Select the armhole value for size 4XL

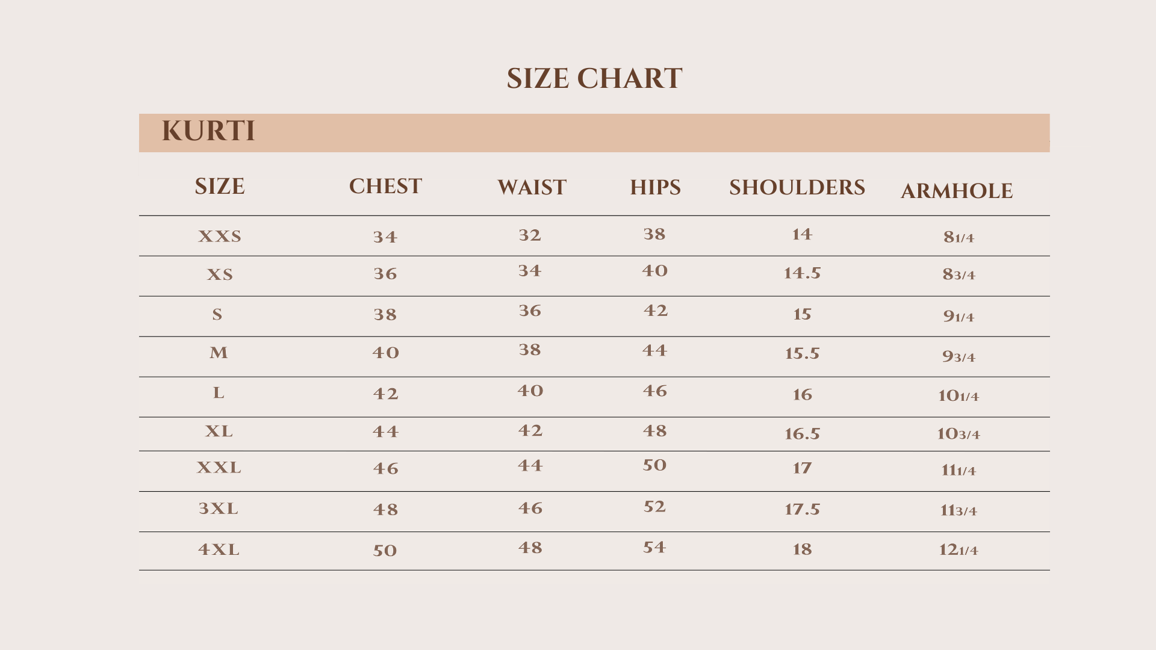(959, 549)
